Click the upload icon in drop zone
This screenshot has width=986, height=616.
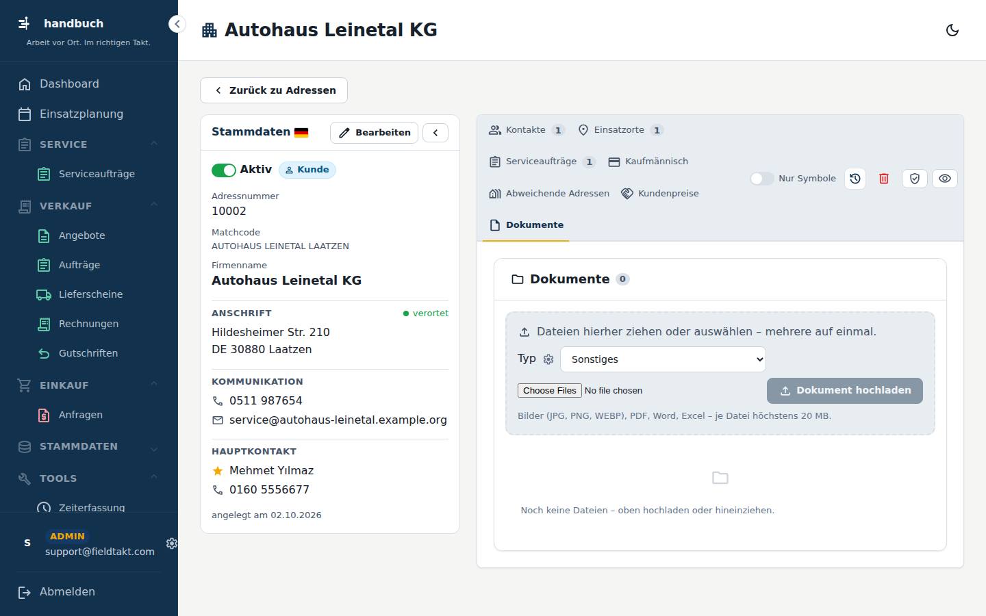pos(524,332)
